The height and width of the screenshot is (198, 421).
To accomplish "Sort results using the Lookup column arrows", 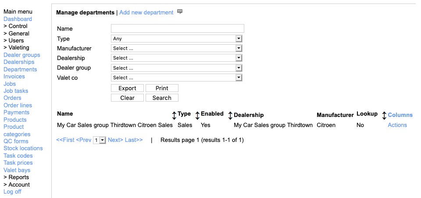I will (384, 115).
